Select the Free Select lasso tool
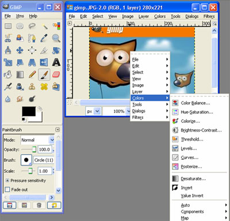The width and height of the screenshot is (230, 221). coord(32,26)
